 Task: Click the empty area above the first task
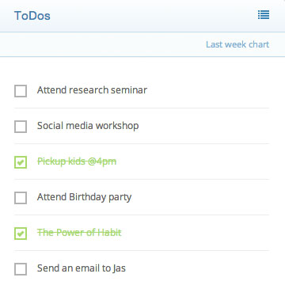click(142, 69)
